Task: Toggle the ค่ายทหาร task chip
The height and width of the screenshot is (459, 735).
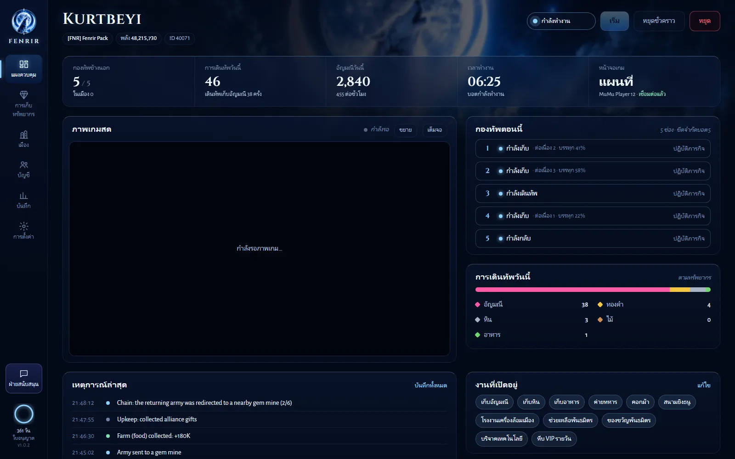Action: coord(605,402)
